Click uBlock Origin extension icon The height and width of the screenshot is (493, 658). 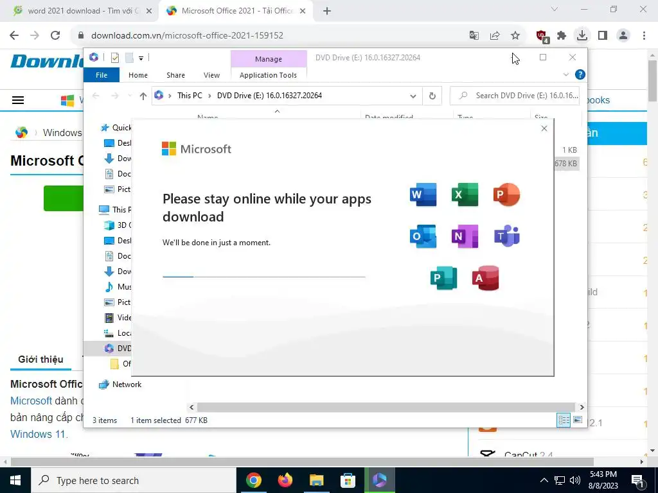click(x=542, y=36)
